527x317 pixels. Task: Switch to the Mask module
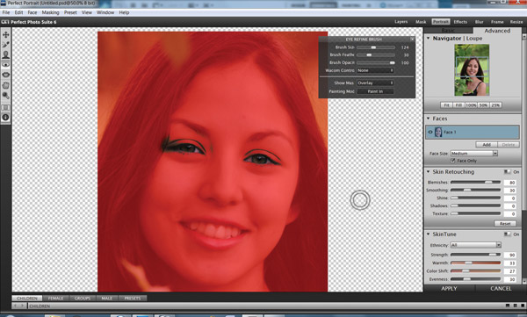tap(421, 22)
